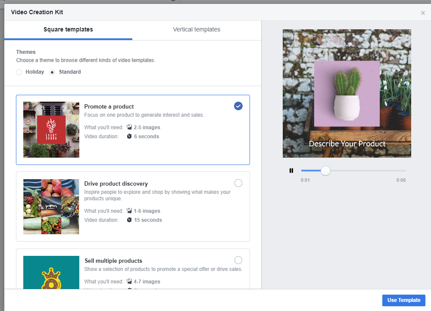Click the video preview progress slider handle
This screenshot has width=431, height=311.
coord(326,171)
